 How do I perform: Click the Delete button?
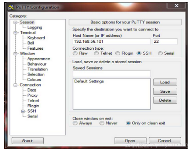point(165,100)
